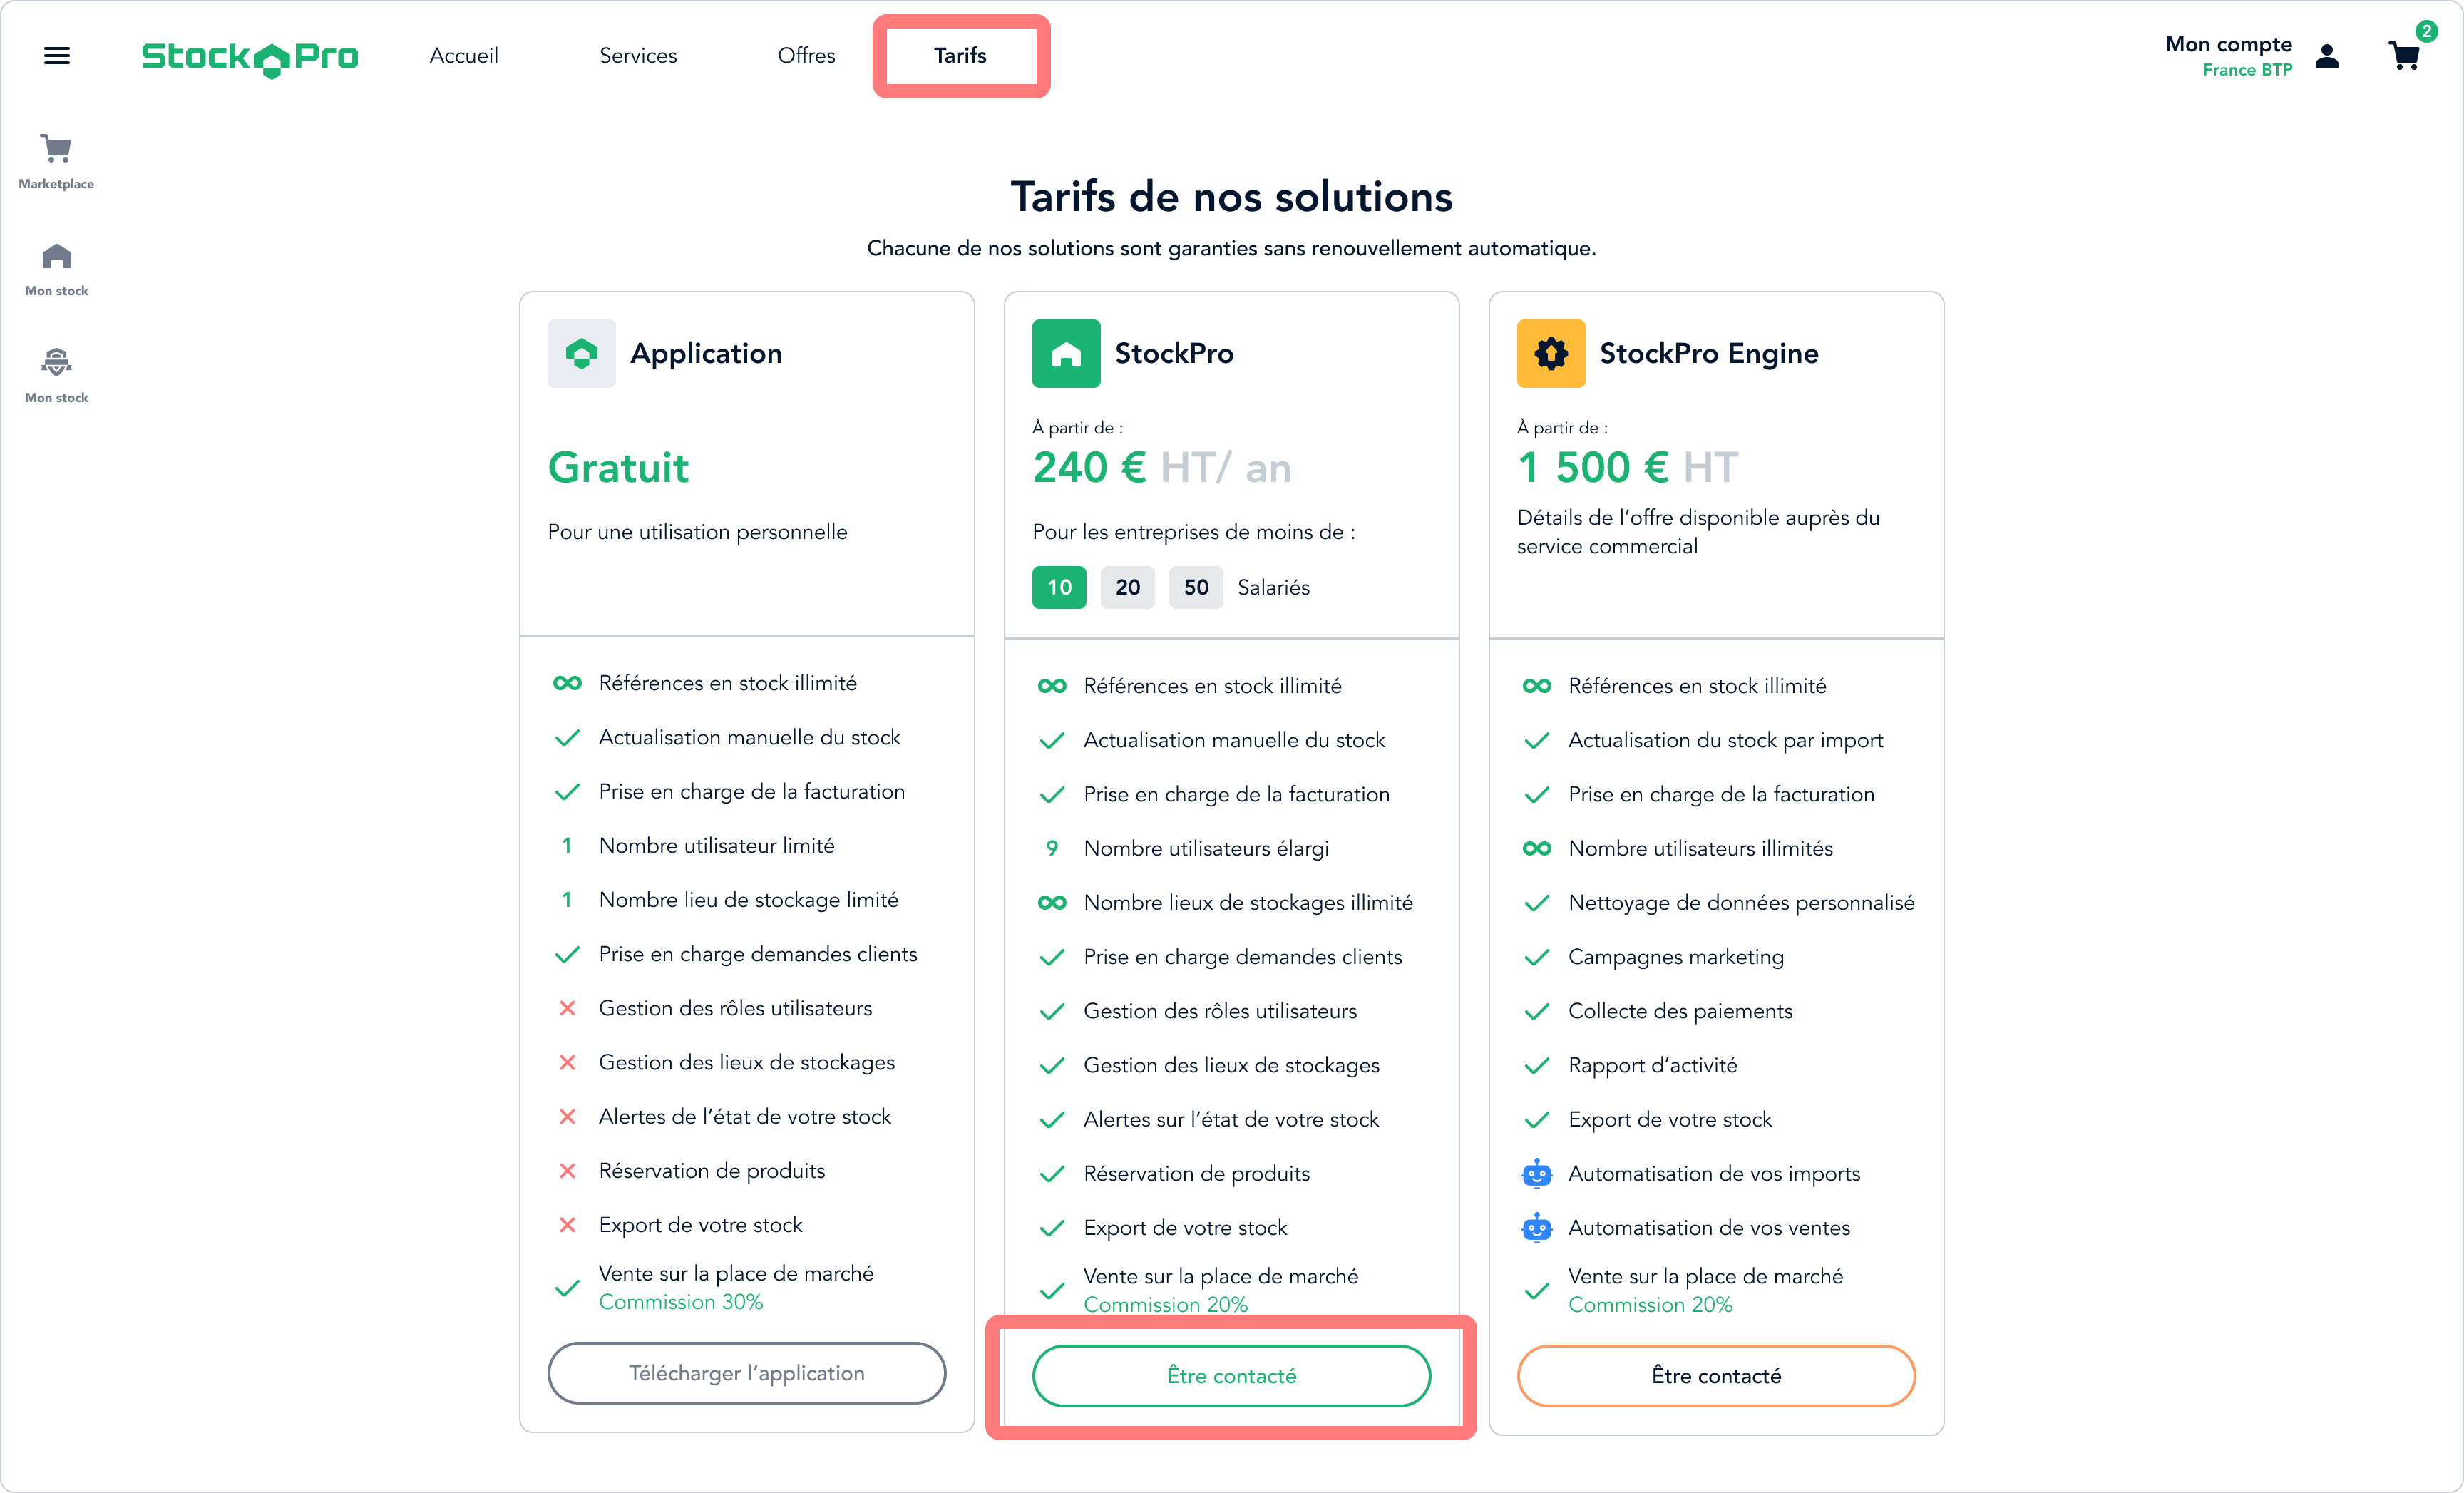Click red cross beside Export de votre stock

pos(567,1225)
